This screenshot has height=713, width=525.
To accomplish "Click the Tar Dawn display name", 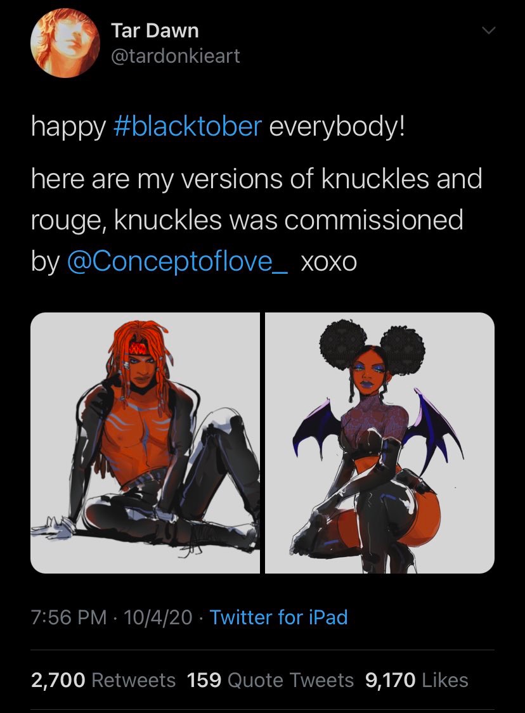I will 155,30.
